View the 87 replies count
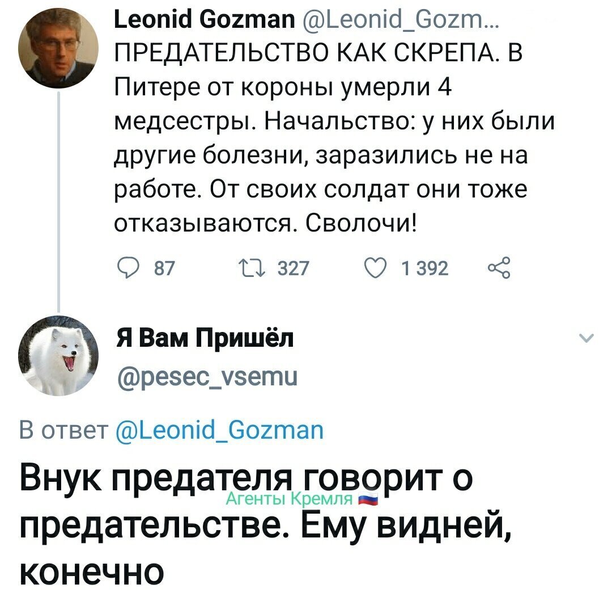This screenshot has height=601, width=612. pyautogui.click(x=164, y=269)
